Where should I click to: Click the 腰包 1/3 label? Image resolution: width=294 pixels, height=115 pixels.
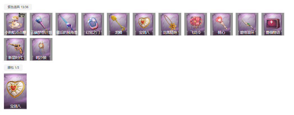pos(13,68)
